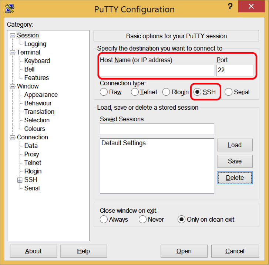Screen dimensions: 269x265
Task: Click the Cancel button
Action: [235, 251]
